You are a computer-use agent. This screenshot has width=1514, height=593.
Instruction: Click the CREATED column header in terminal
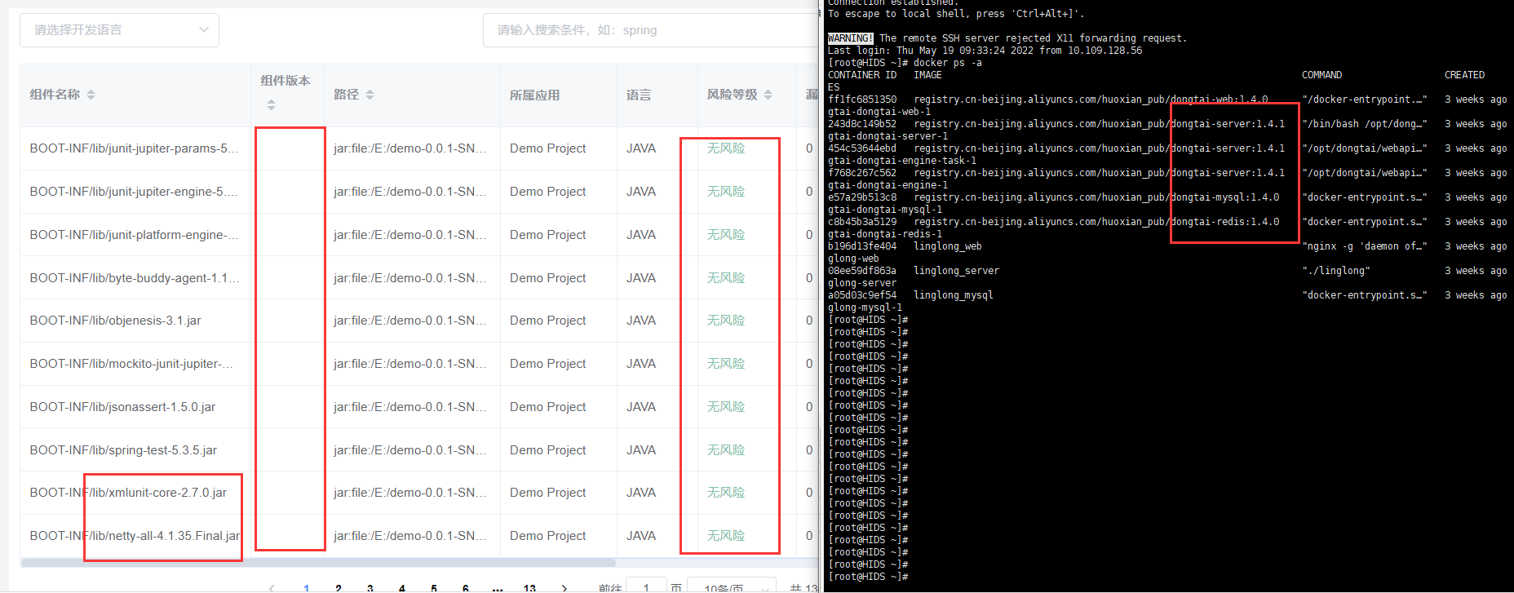pyautogui.click(x=1465, y=75)
